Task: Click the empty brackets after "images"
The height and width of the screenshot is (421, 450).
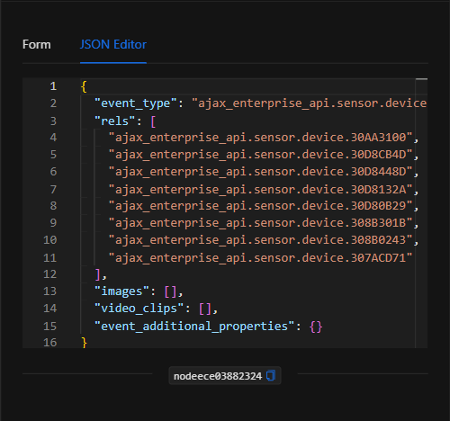Action: coord(170,291)
